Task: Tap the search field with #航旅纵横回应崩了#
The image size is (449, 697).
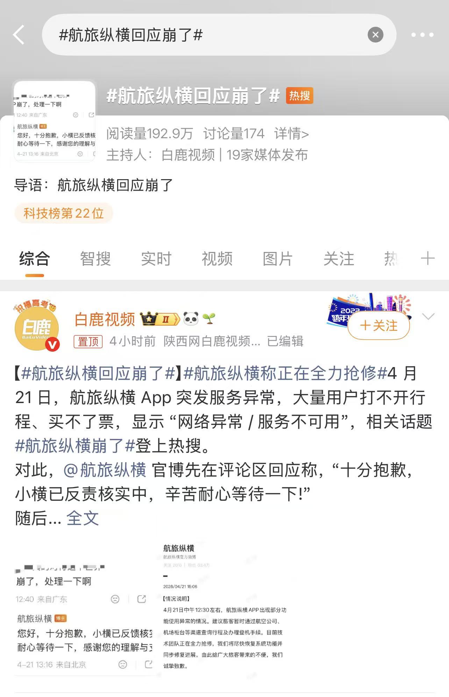Action: (x=219, y=35)
